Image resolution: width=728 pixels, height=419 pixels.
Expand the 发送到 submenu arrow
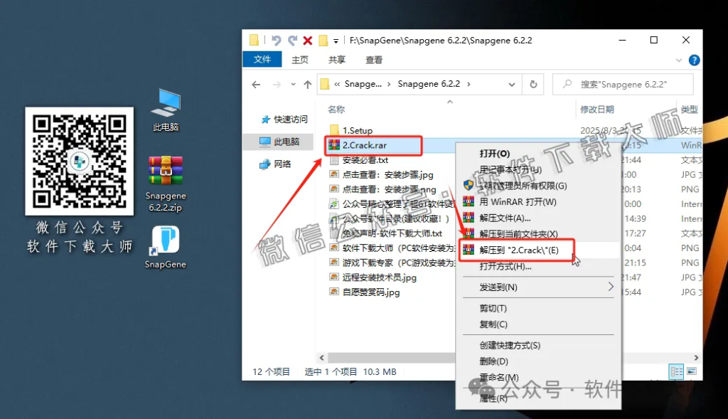click(x=610, y=287)
